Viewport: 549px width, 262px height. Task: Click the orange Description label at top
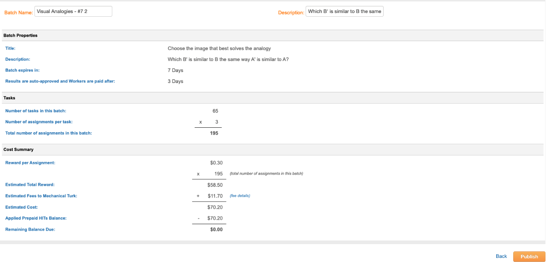(x=291, y=13)
